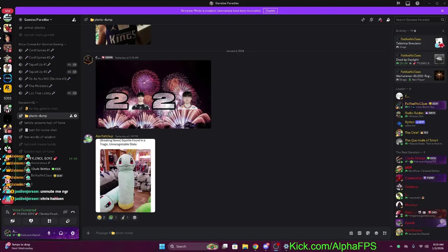Open Dead by Daylight activity card

pyautogui.click(x=420, y=59)
